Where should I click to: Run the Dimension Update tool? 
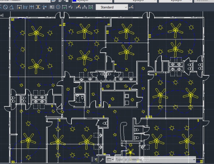coord(91,7)
